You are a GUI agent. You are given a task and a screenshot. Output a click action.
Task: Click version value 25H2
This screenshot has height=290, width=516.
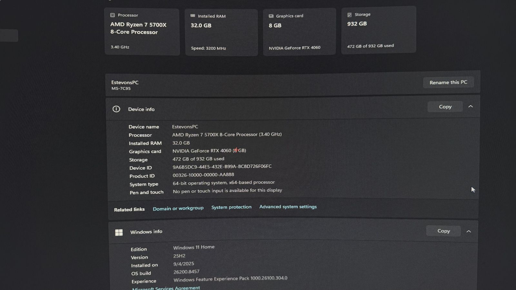(179, 256)
